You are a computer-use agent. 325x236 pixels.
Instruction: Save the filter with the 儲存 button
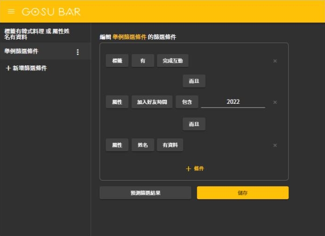pos(242,193)
